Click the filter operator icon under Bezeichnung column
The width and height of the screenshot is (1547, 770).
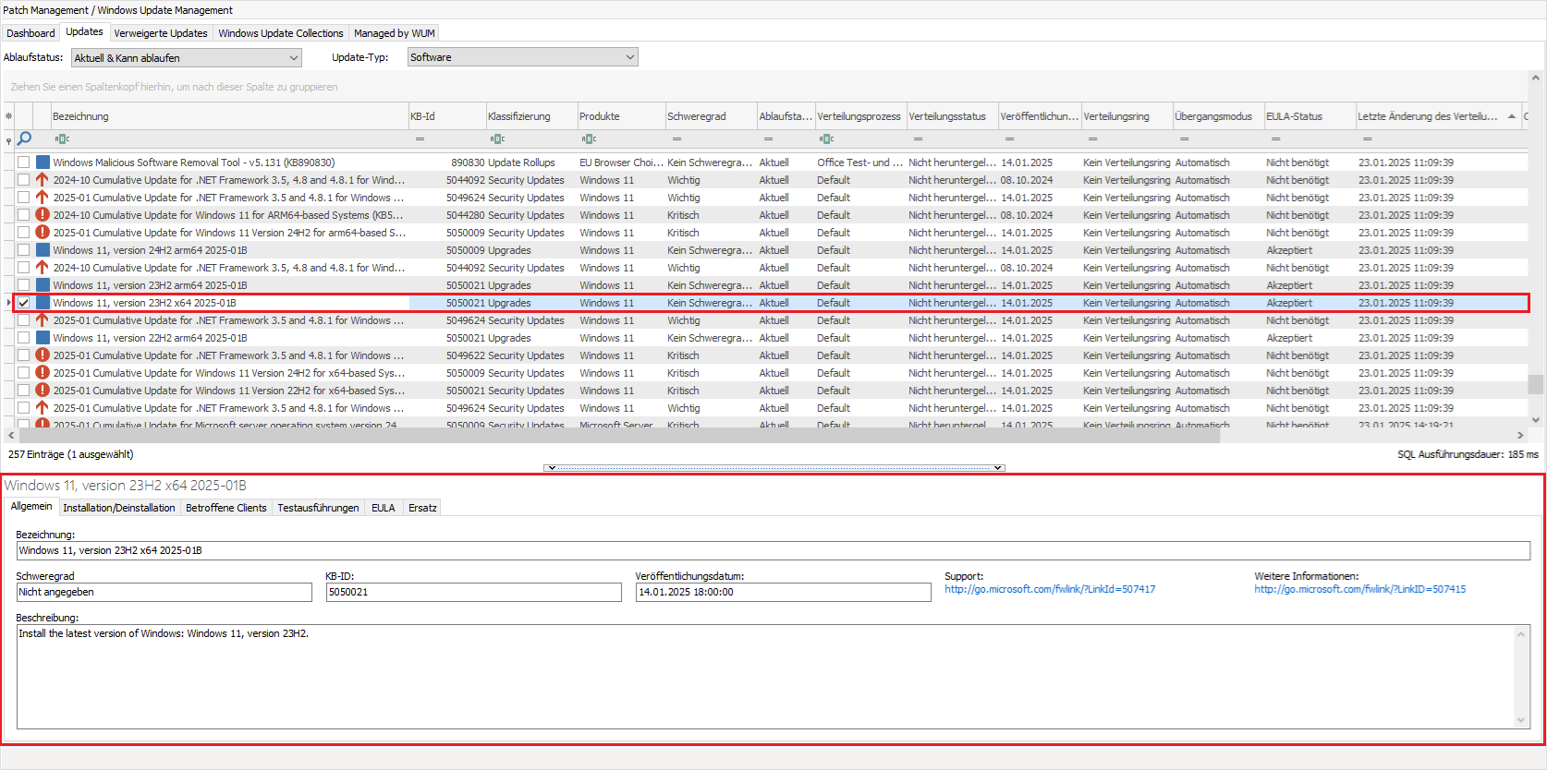click(x=62, y=139)
